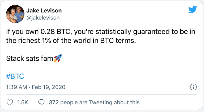
Task: Open the #BTC hashtag
Action: click(x=15, y=76)
